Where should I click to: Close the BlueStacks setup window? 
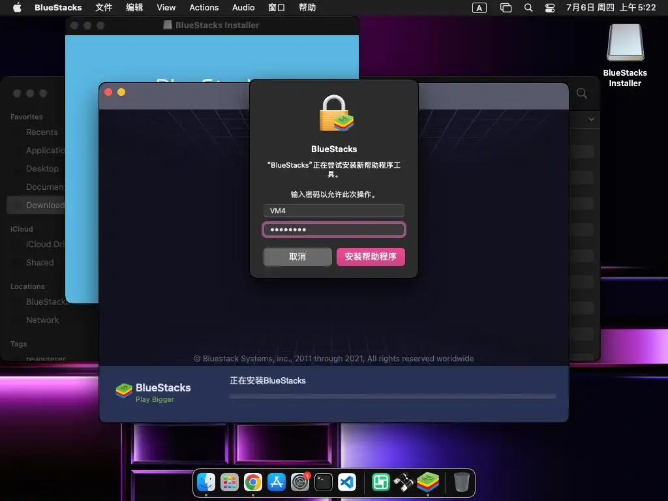click(x=108, y=92)
